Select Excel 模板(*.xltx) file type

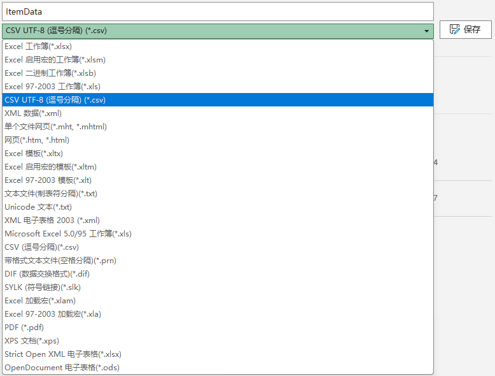pos(34,154)
